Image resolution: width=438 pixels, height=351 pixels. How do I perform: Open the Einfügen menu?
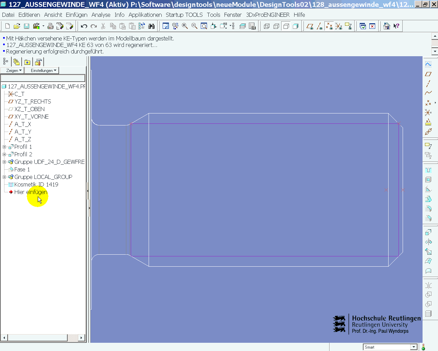pos(77,15)
